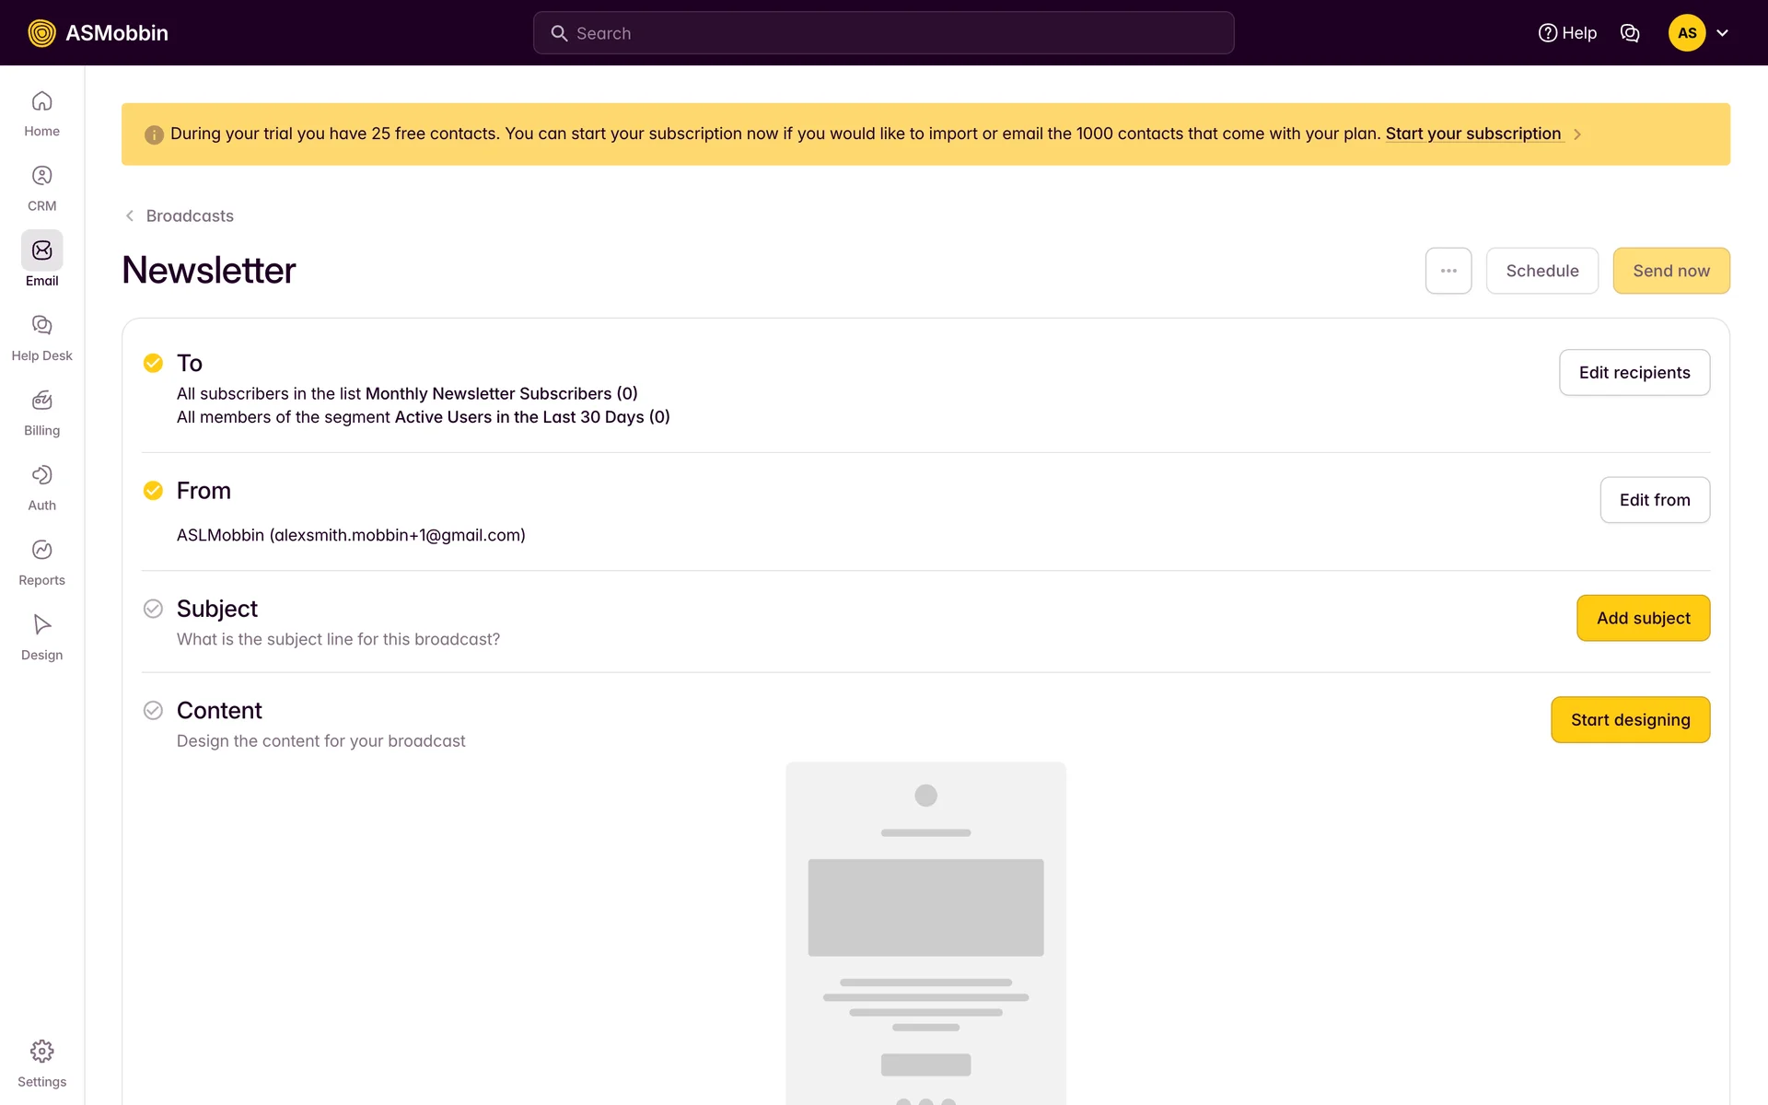The width and height of the screenshot is (1768, 1105).
Task: Click Start your subscription link
Action: tap(1472, 134)
